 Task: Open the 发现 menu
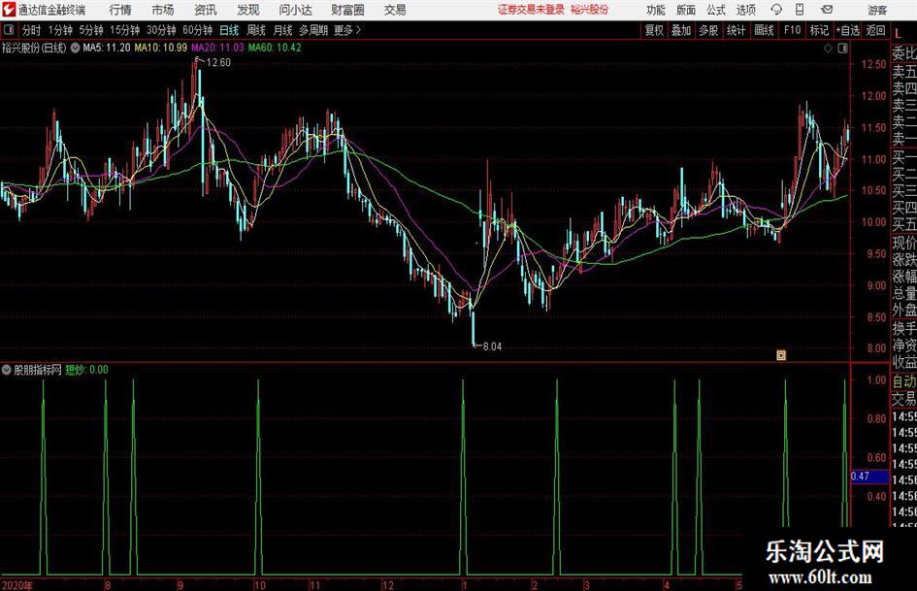248,10
